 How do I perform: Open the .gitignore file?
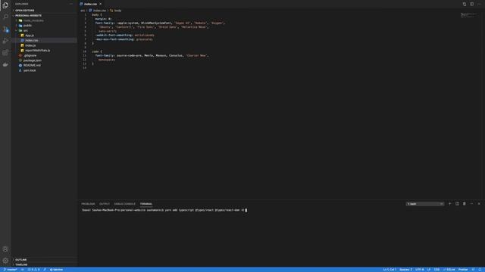pos(30,55)
